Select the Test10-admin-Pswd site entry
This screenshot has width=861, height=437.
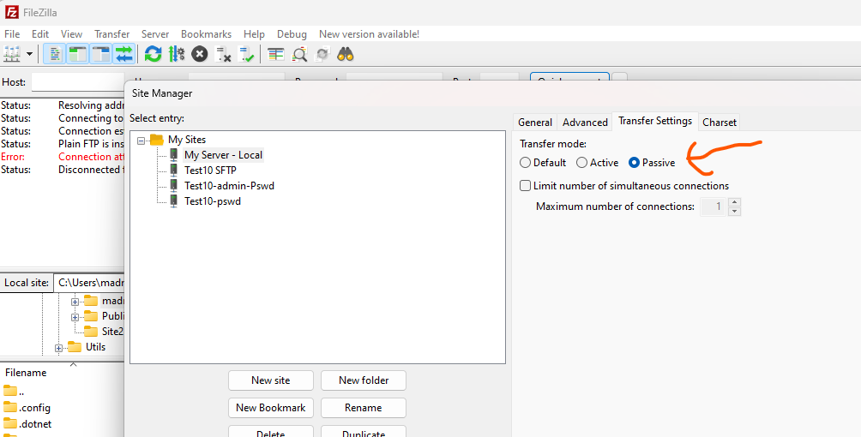229,186
